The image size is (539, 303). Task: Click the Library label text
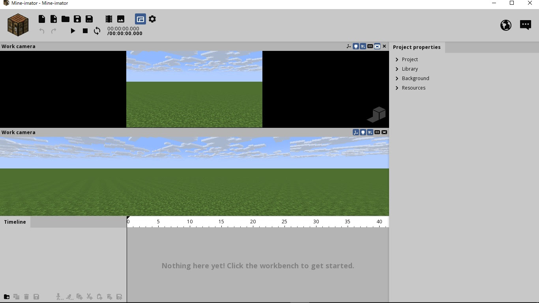(410, 69)
